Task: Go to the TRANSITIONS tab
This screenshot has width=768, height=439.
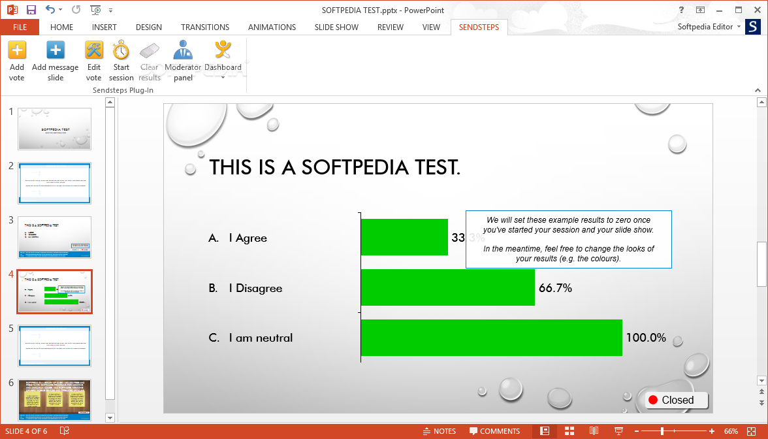Action: click(205, 27)
